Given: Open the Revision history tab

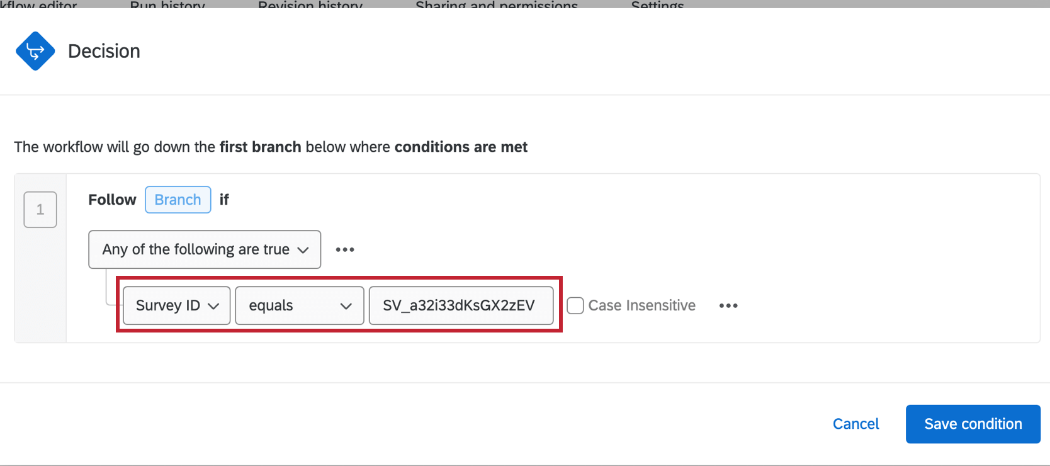Looking at the screenshot, I should coord(310,4).
